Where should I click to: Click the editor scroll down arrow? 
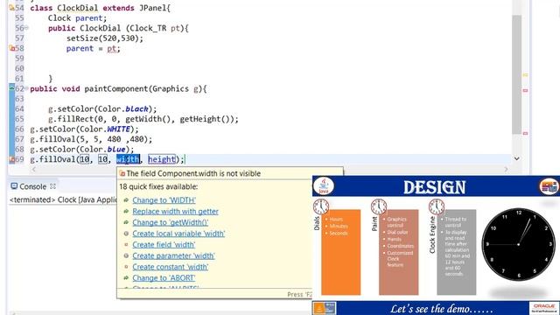click(x=517, y=158)
